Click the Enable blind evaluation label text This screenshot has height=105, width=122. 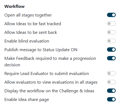point(27,41)
